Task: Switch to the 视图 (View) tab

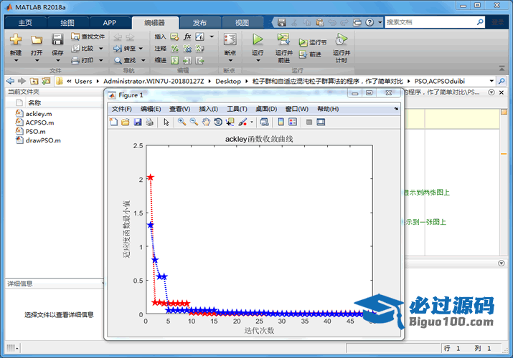Action: click(x=242, y=22)
